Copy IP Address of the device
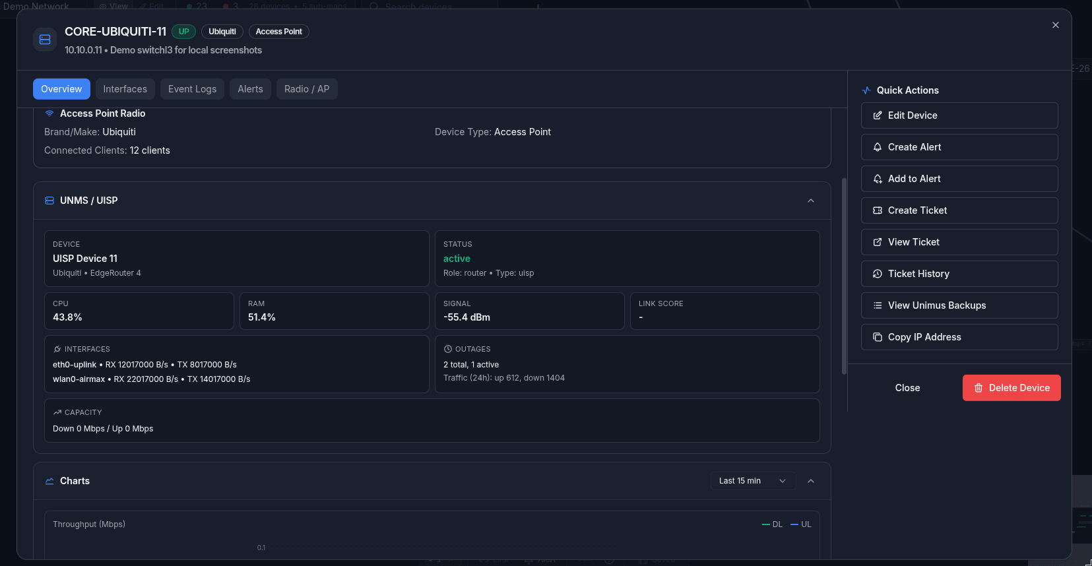 959,337
